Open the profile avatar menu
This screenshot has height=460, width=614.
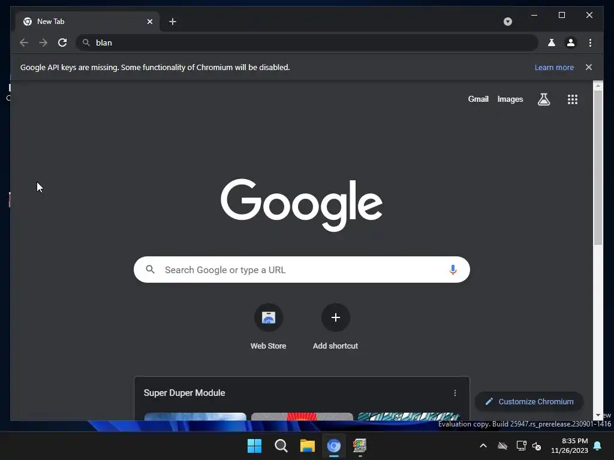pos(571,43)
